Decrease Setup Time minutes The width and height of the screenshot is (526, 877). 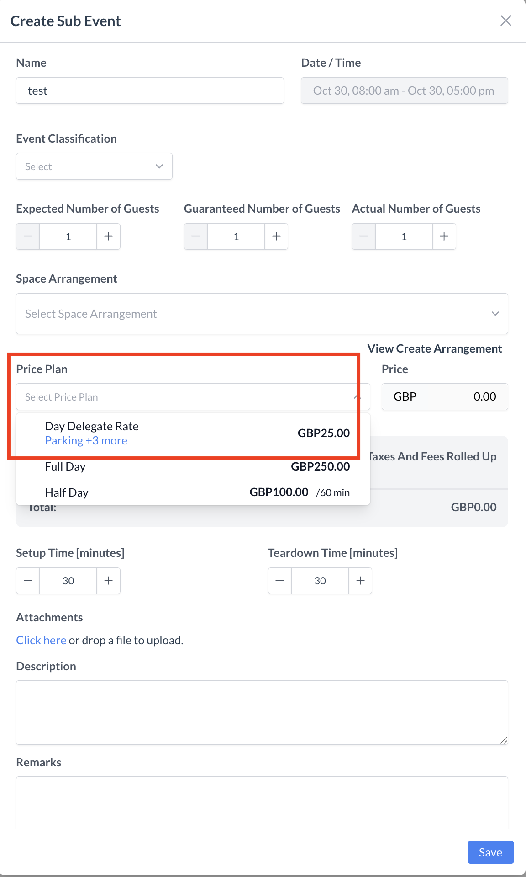[28, 581]
